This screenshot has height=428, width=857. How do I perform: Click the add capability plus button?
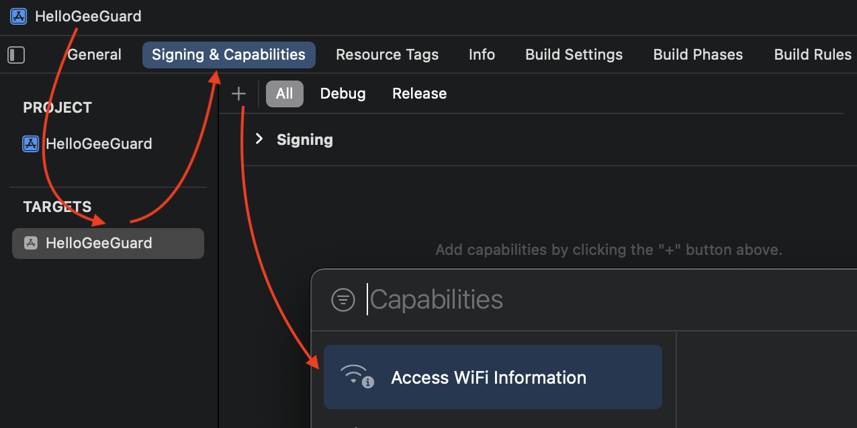coord(238,94)
